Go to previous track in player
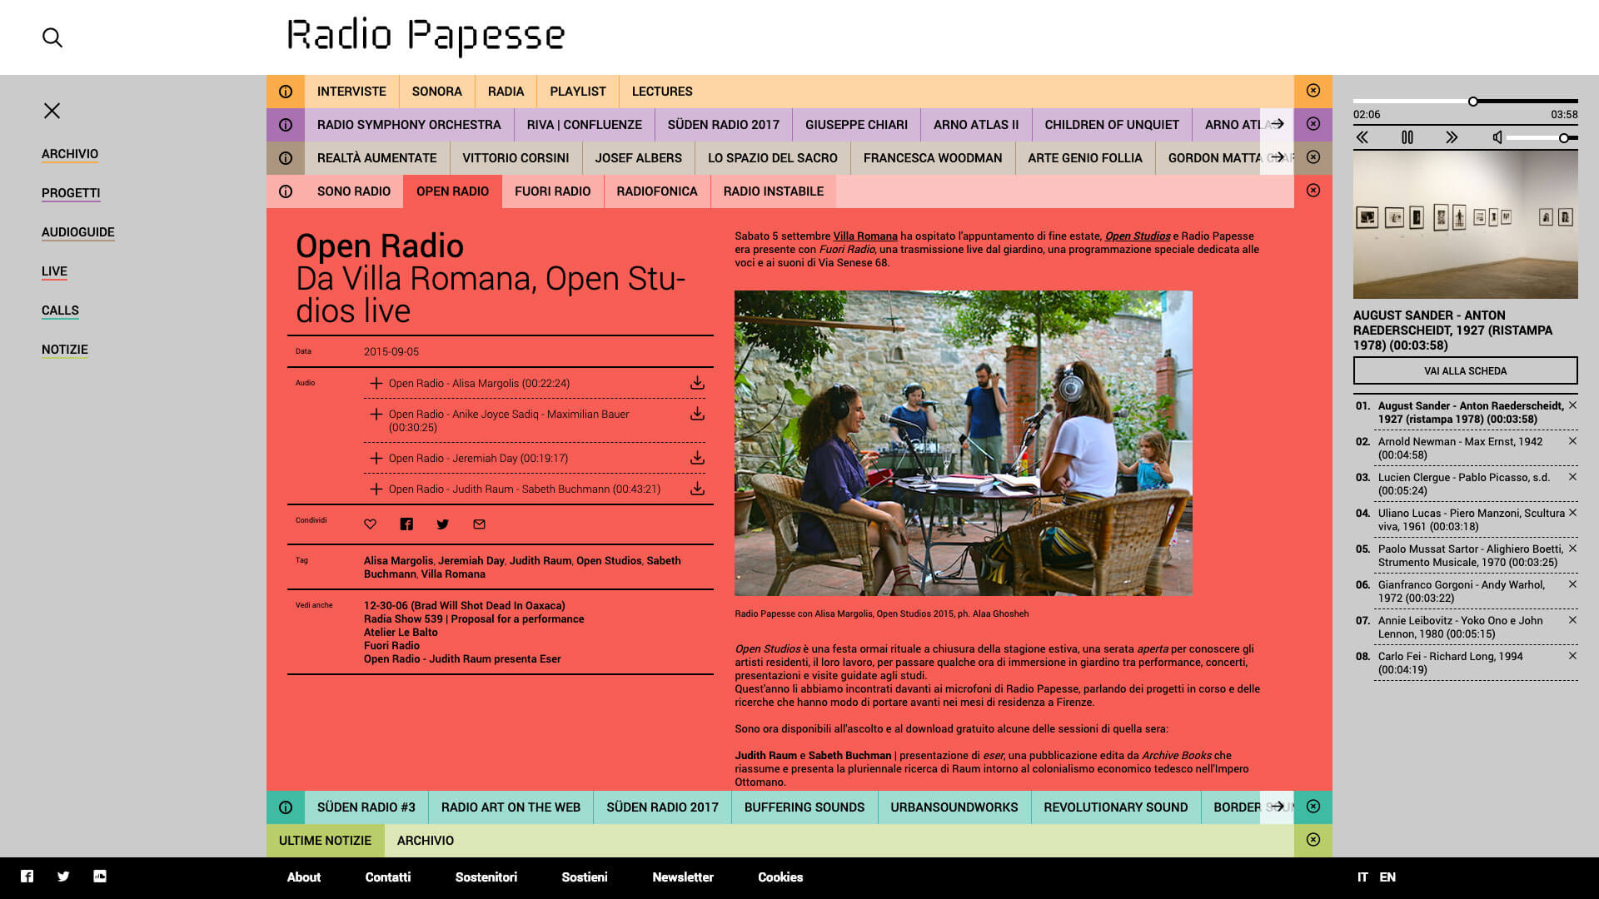This screenshot has width=1599, height=899. 1362,137
